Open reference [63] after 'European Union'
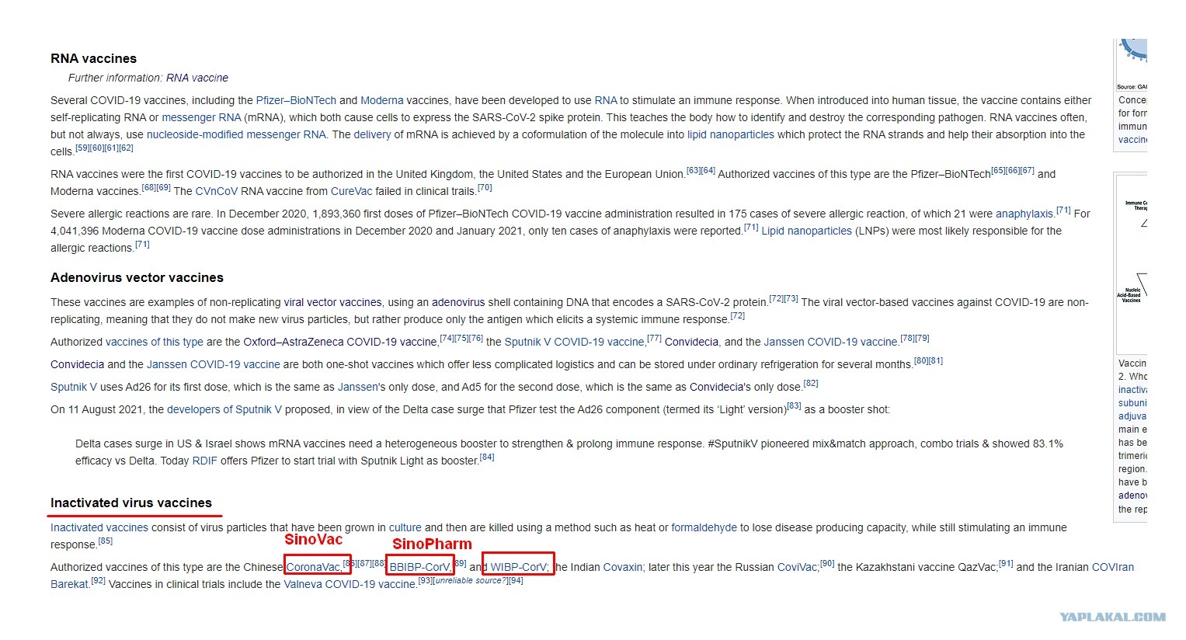Image resolution: width=1186 pixels, height=640 pixels. [x=694, y=170]
